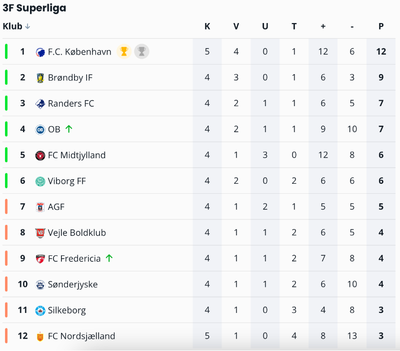Screen dimensions: 400x351
Task: Click the Viborg FF club crest
Action: coord(40,181)
